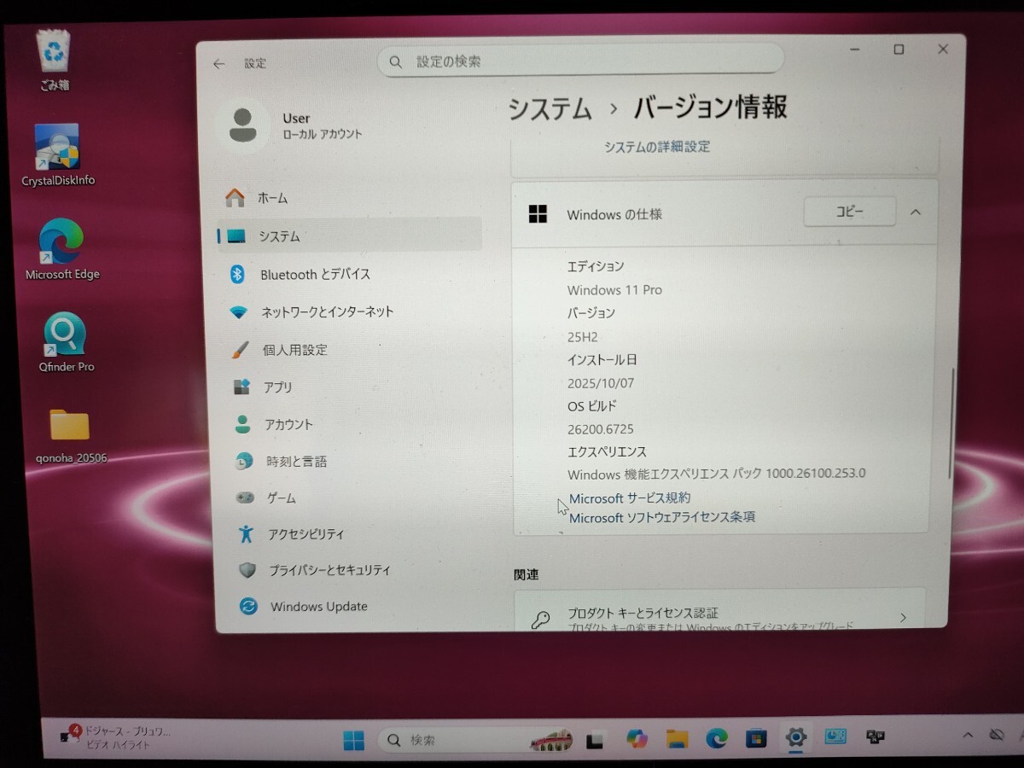
Task: Click the プライバシーとセキュリティ shield icon
Action: 247,570
